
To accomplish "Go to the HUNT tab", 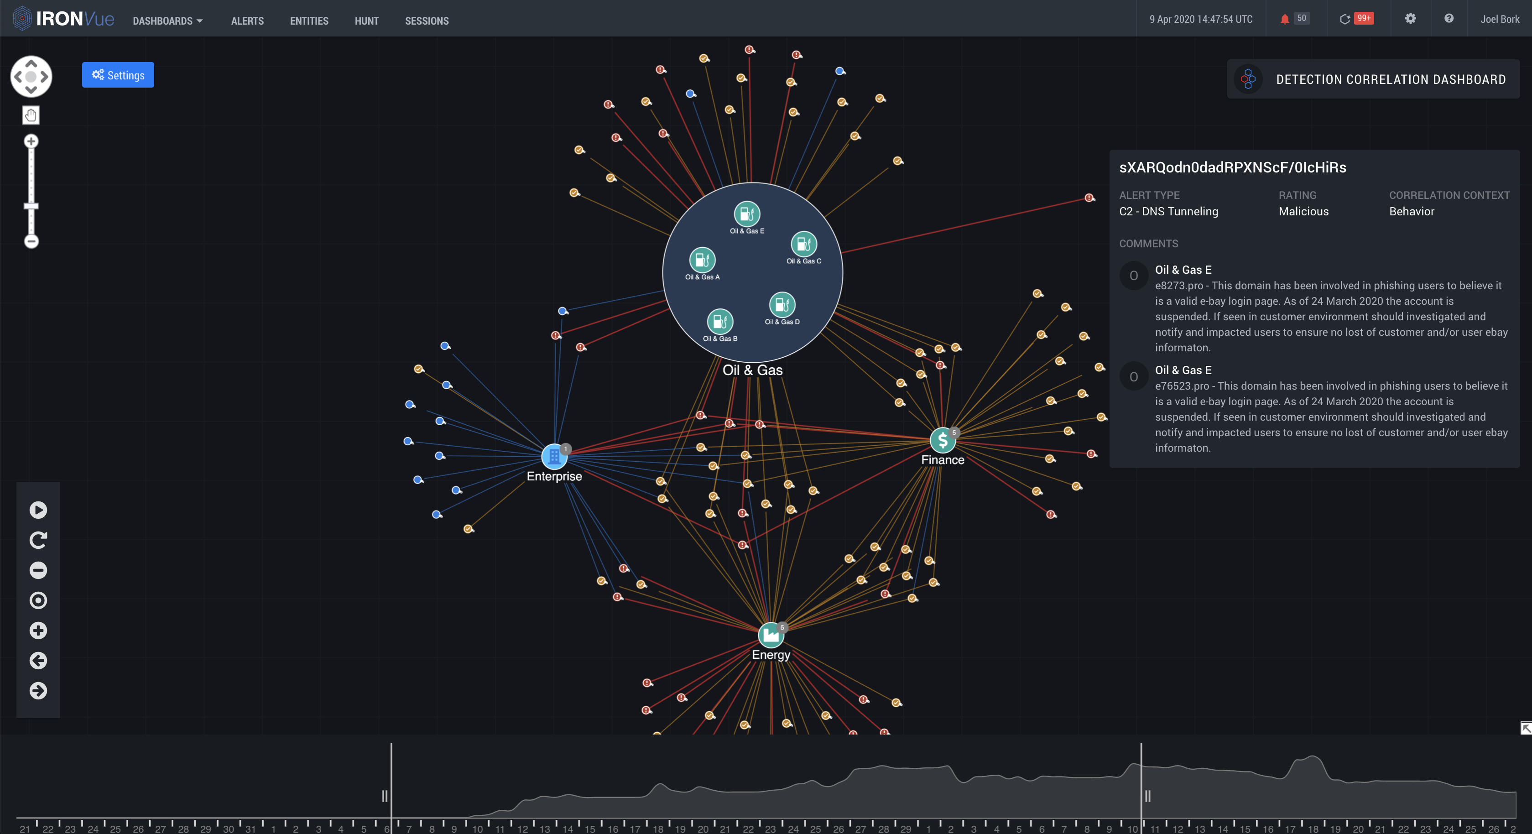I will pos(366,21).
